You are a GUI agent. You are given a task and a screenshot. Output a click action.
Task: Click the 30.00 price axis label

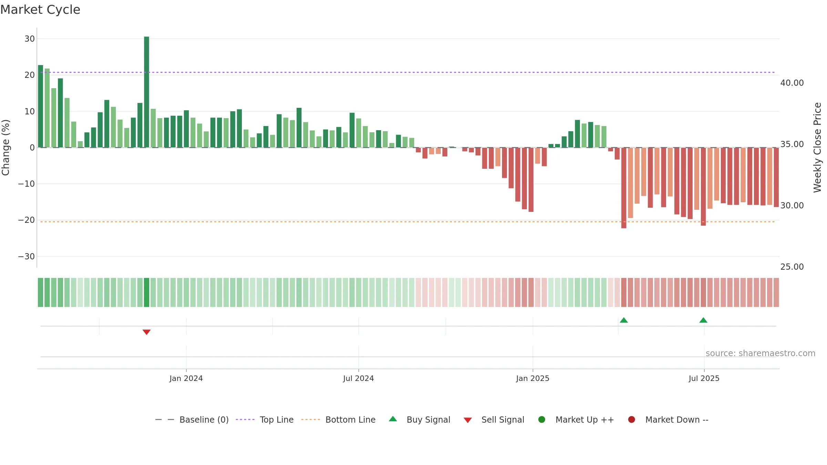(x=792, y=206)
